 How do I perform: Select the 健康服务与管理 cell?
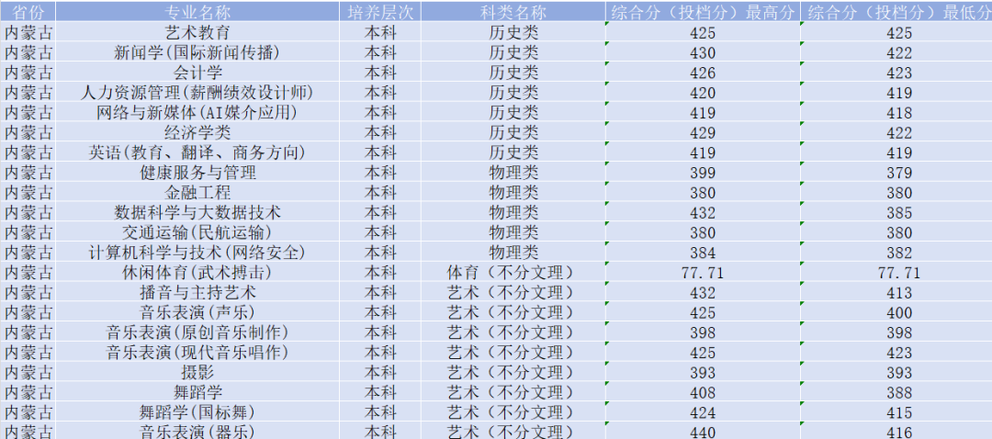197,172
